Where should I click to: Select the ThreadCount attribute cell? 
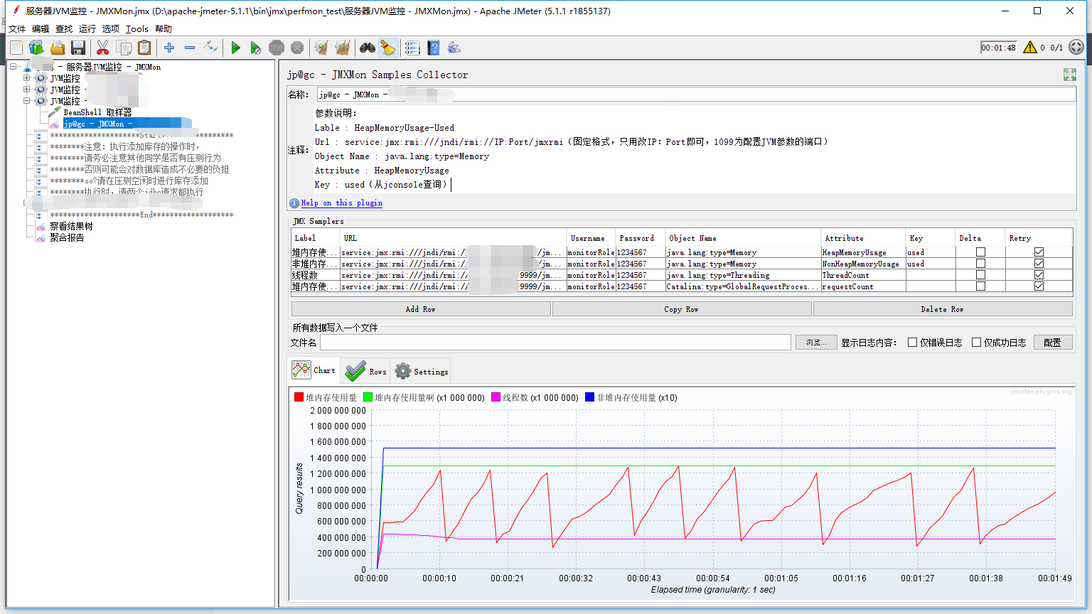tap(864, 275)
